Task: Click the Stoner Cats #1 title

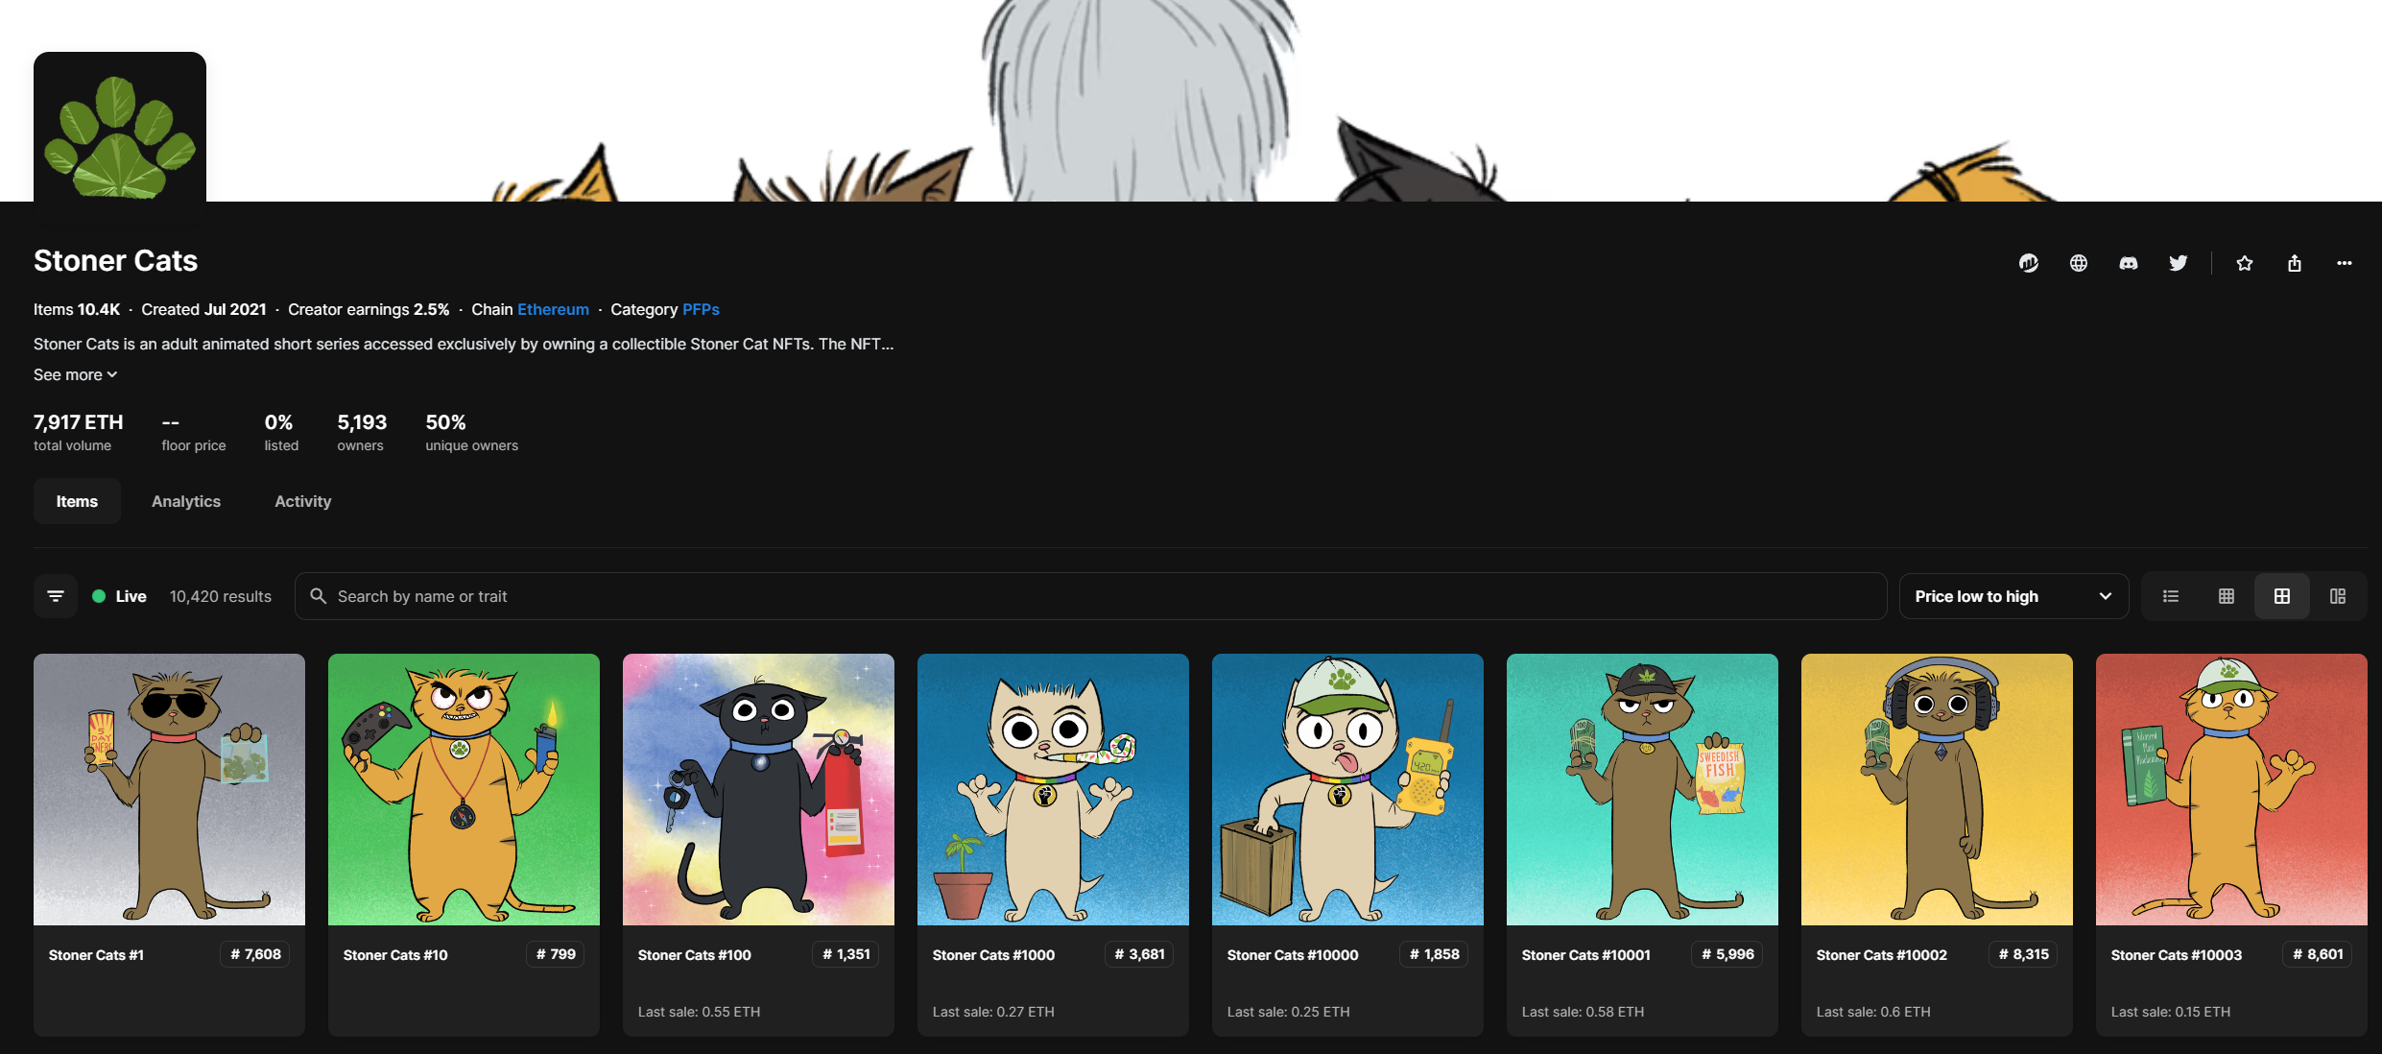Action: coord(96,955)
